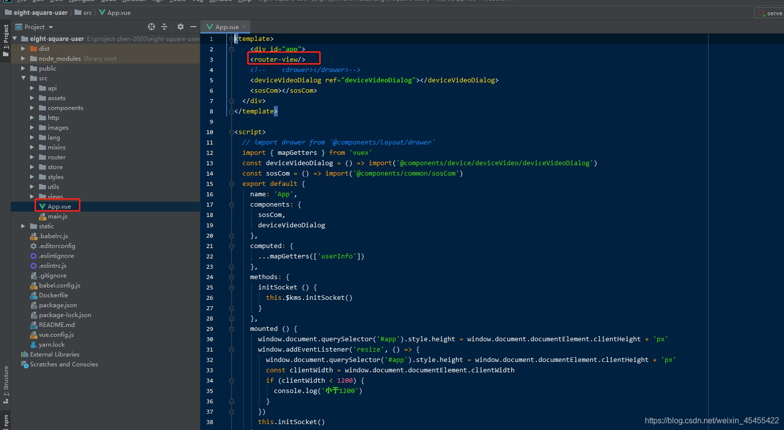Click the External Libraries icon
This screenshot has width=784, height=430.
click(25, 354)
